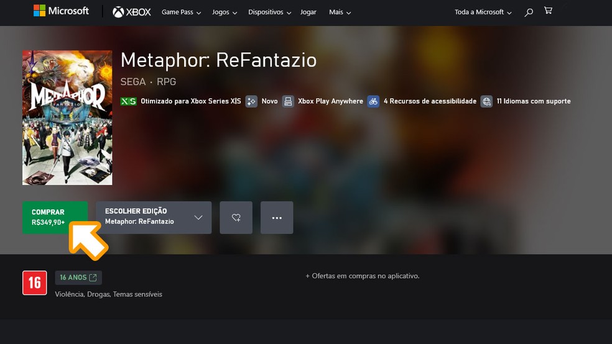Click the red 16 age rating icon

35,283
